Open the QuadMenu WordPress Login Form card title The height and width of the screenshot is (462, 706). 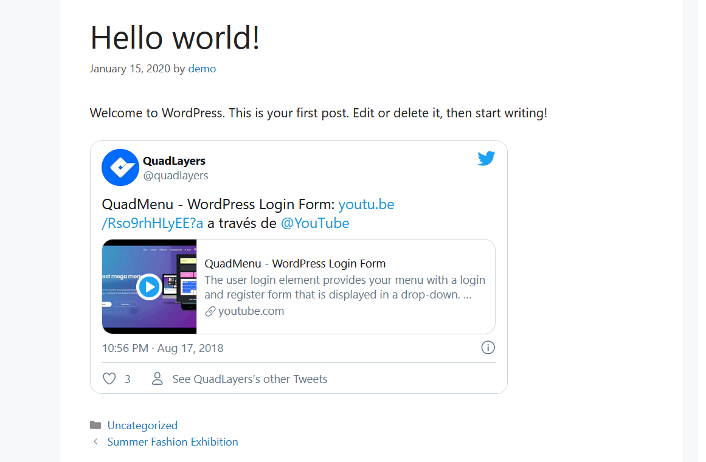tap(295, 264)
